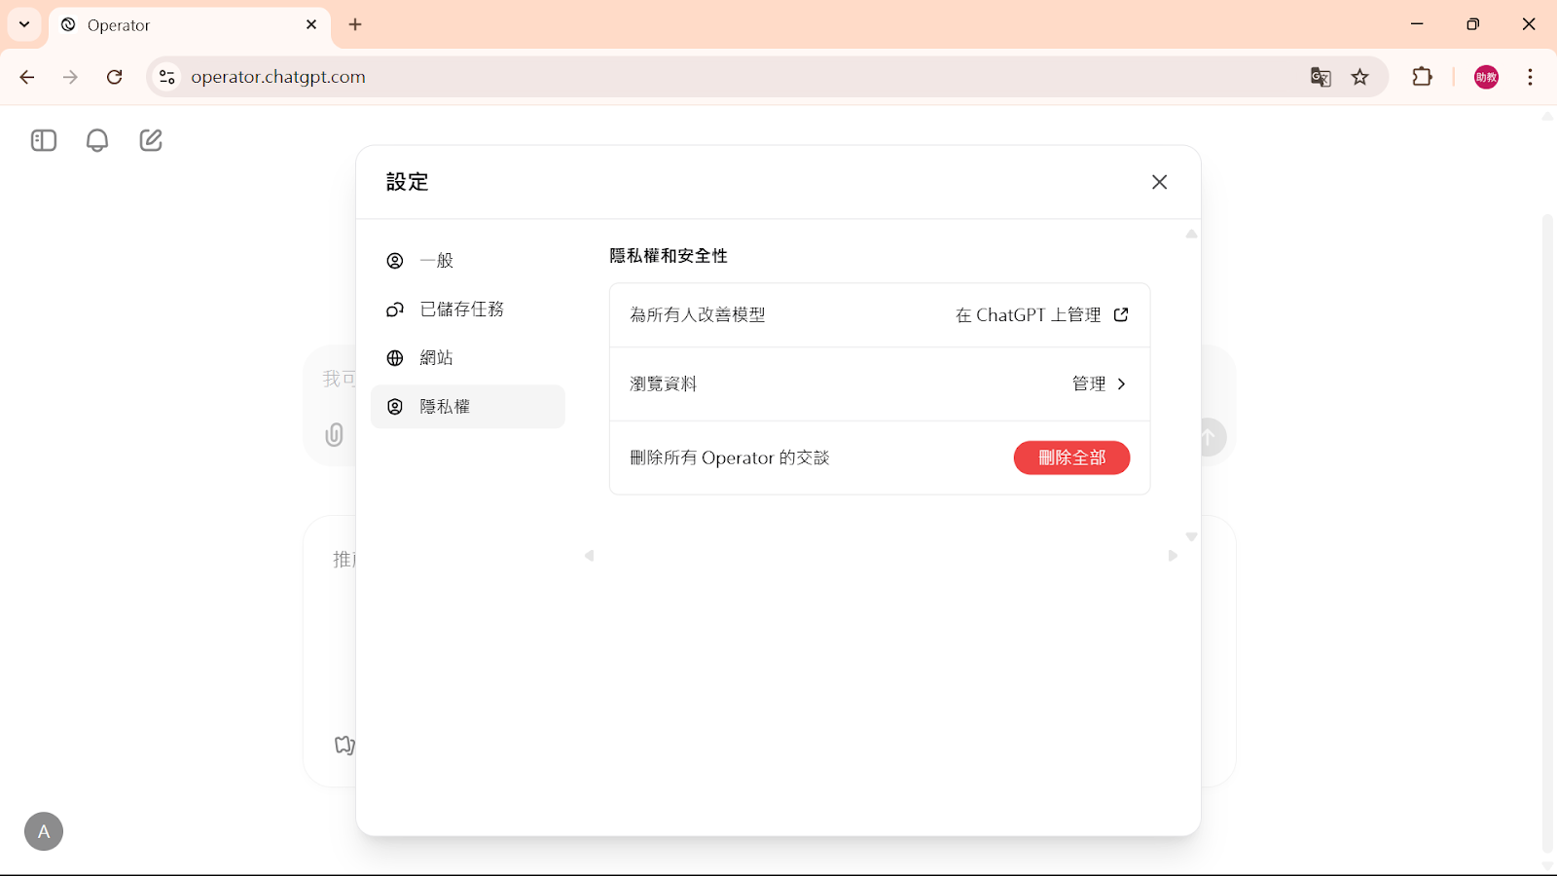Open Google Translate icon in address bar
Image resolution: width=1557 pixels, height=876 pixels.
coord(1321,77)
